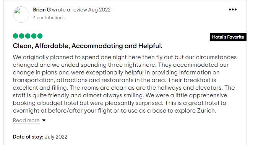
Task: Click the first green rating bubble
Action: (16, 36)
